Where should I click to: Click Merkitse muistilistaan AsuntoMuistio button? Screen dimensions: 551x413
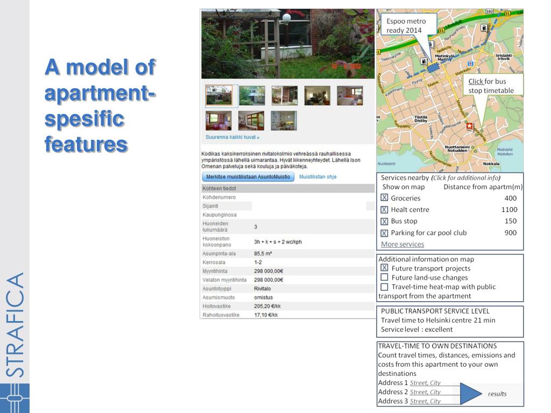pos(248,176)
